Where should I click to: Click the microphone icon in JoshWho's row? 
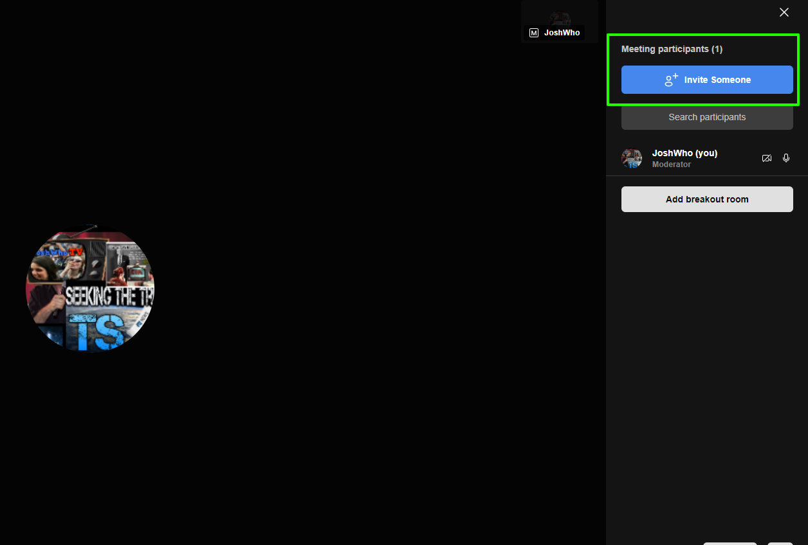pos(785,158)
